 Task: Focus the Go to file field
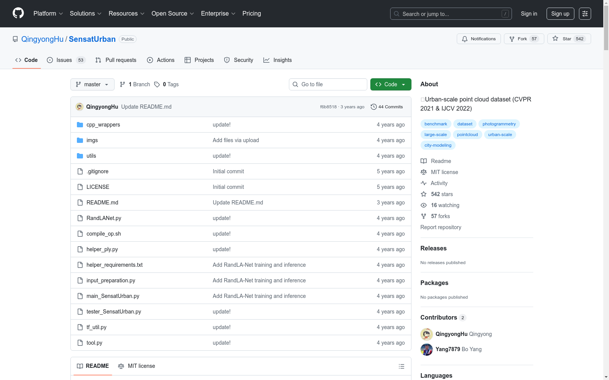click(x=328, y=84)
